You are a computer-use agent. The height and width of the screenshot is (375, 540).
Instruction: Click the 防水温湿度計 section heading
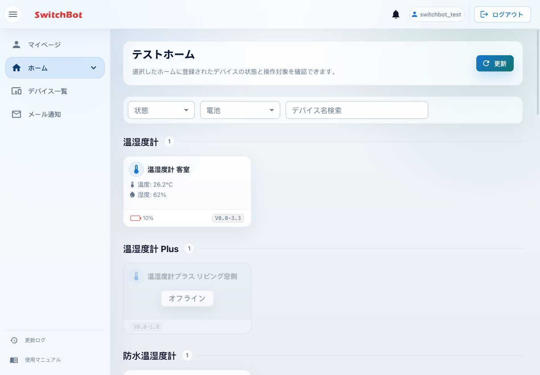coord(150,356)
